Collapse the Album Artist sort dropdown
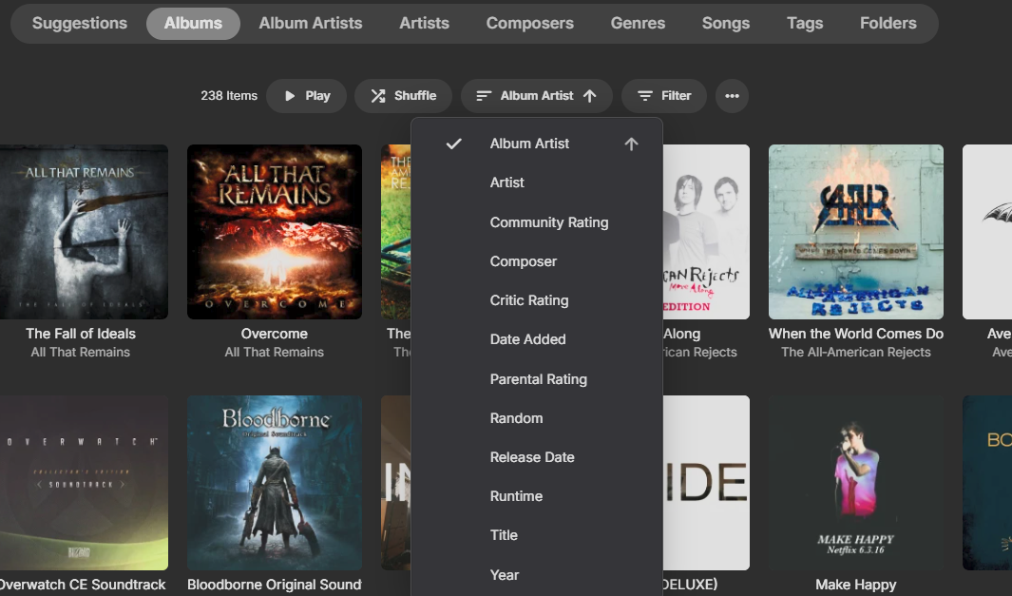The image size is (1012, 596). pos(536,96)
